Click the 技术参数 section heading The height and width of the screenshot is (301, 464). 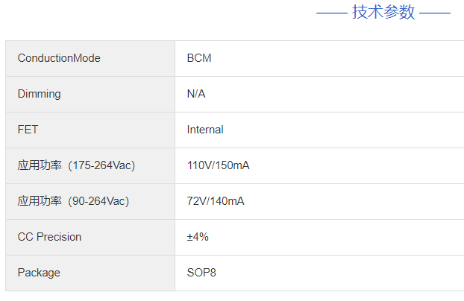coord(383,13)
